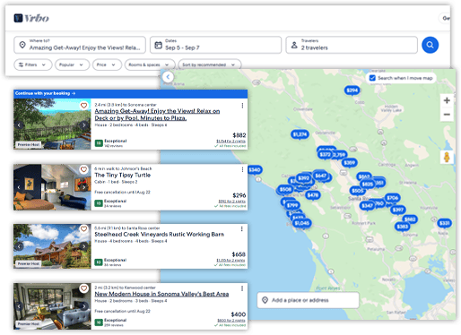Click the Where to destination field
This screenshot has width=461, height=335.
[x=80, y=45]
